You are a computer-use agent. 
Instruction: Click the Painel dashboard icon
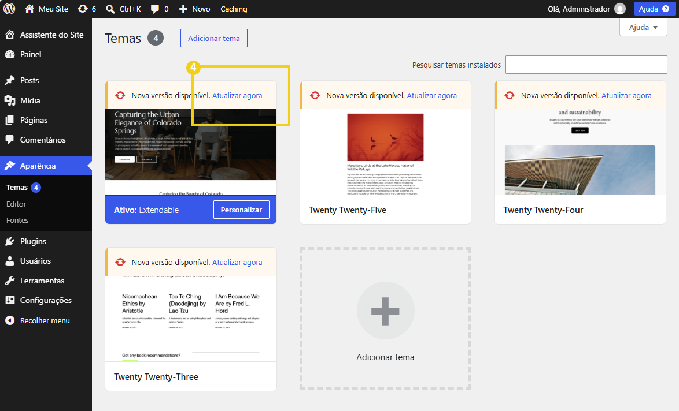click(x=9, y=54)
